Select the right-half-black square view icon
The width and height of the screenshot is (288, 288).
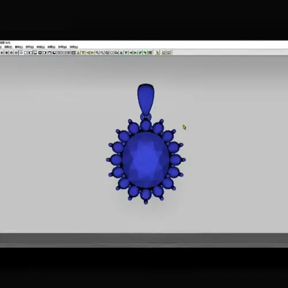point(44,52)
